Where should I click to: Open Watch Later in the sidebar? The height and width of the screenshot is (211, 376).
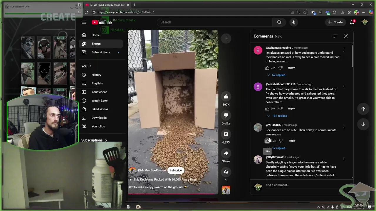[101, 101]
